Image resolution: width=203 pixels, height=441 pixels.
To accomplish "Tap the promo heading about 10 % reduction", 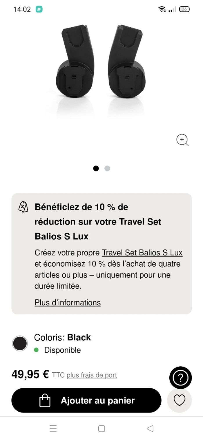I will click(98, 222).
